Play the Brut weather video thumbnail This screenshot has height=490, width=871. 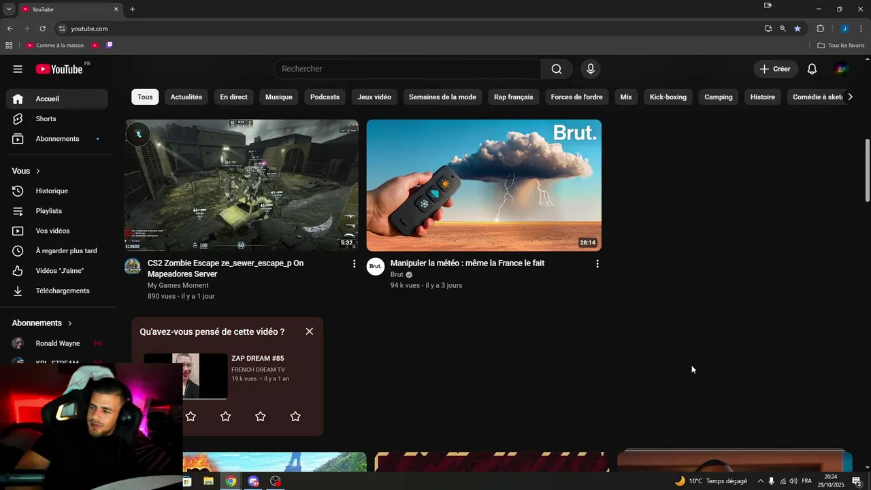(x=484, y=185)
